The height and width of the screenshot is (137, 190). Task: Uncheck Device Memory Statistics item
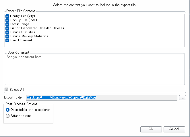tap(7, 36)
